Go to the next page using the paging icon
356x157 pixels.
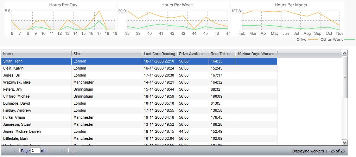click(55, 151)
